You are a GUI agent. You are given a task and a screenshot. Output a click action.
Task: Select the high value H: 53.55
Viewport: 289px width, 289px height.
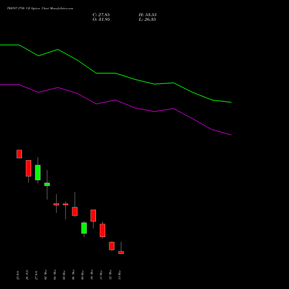coord(147,15)
